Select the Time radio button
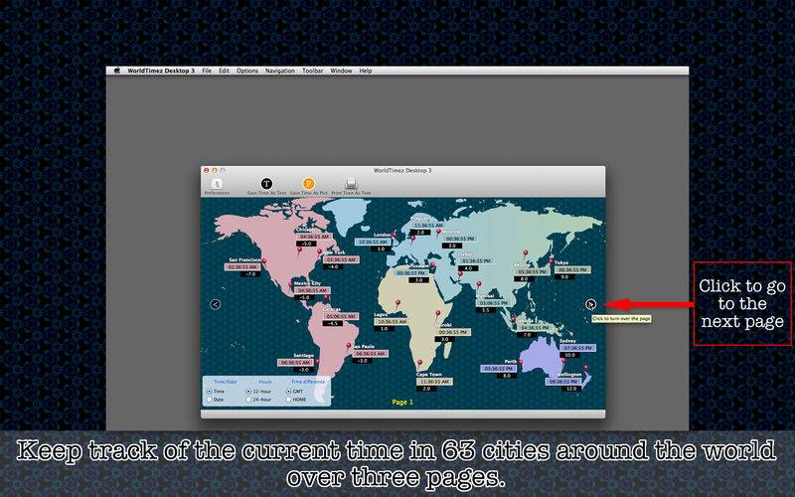Screen dimensions: 795x497 click(210, 392)
